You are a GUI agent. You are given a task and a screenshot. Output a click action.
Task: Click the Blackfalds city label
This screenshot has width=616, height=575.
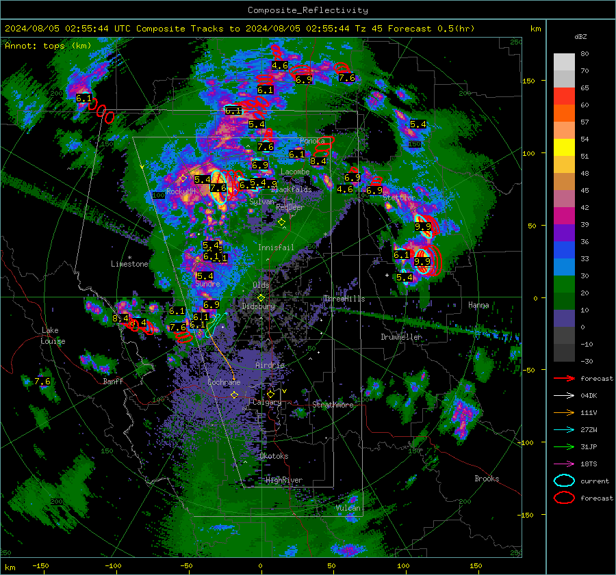292,189
